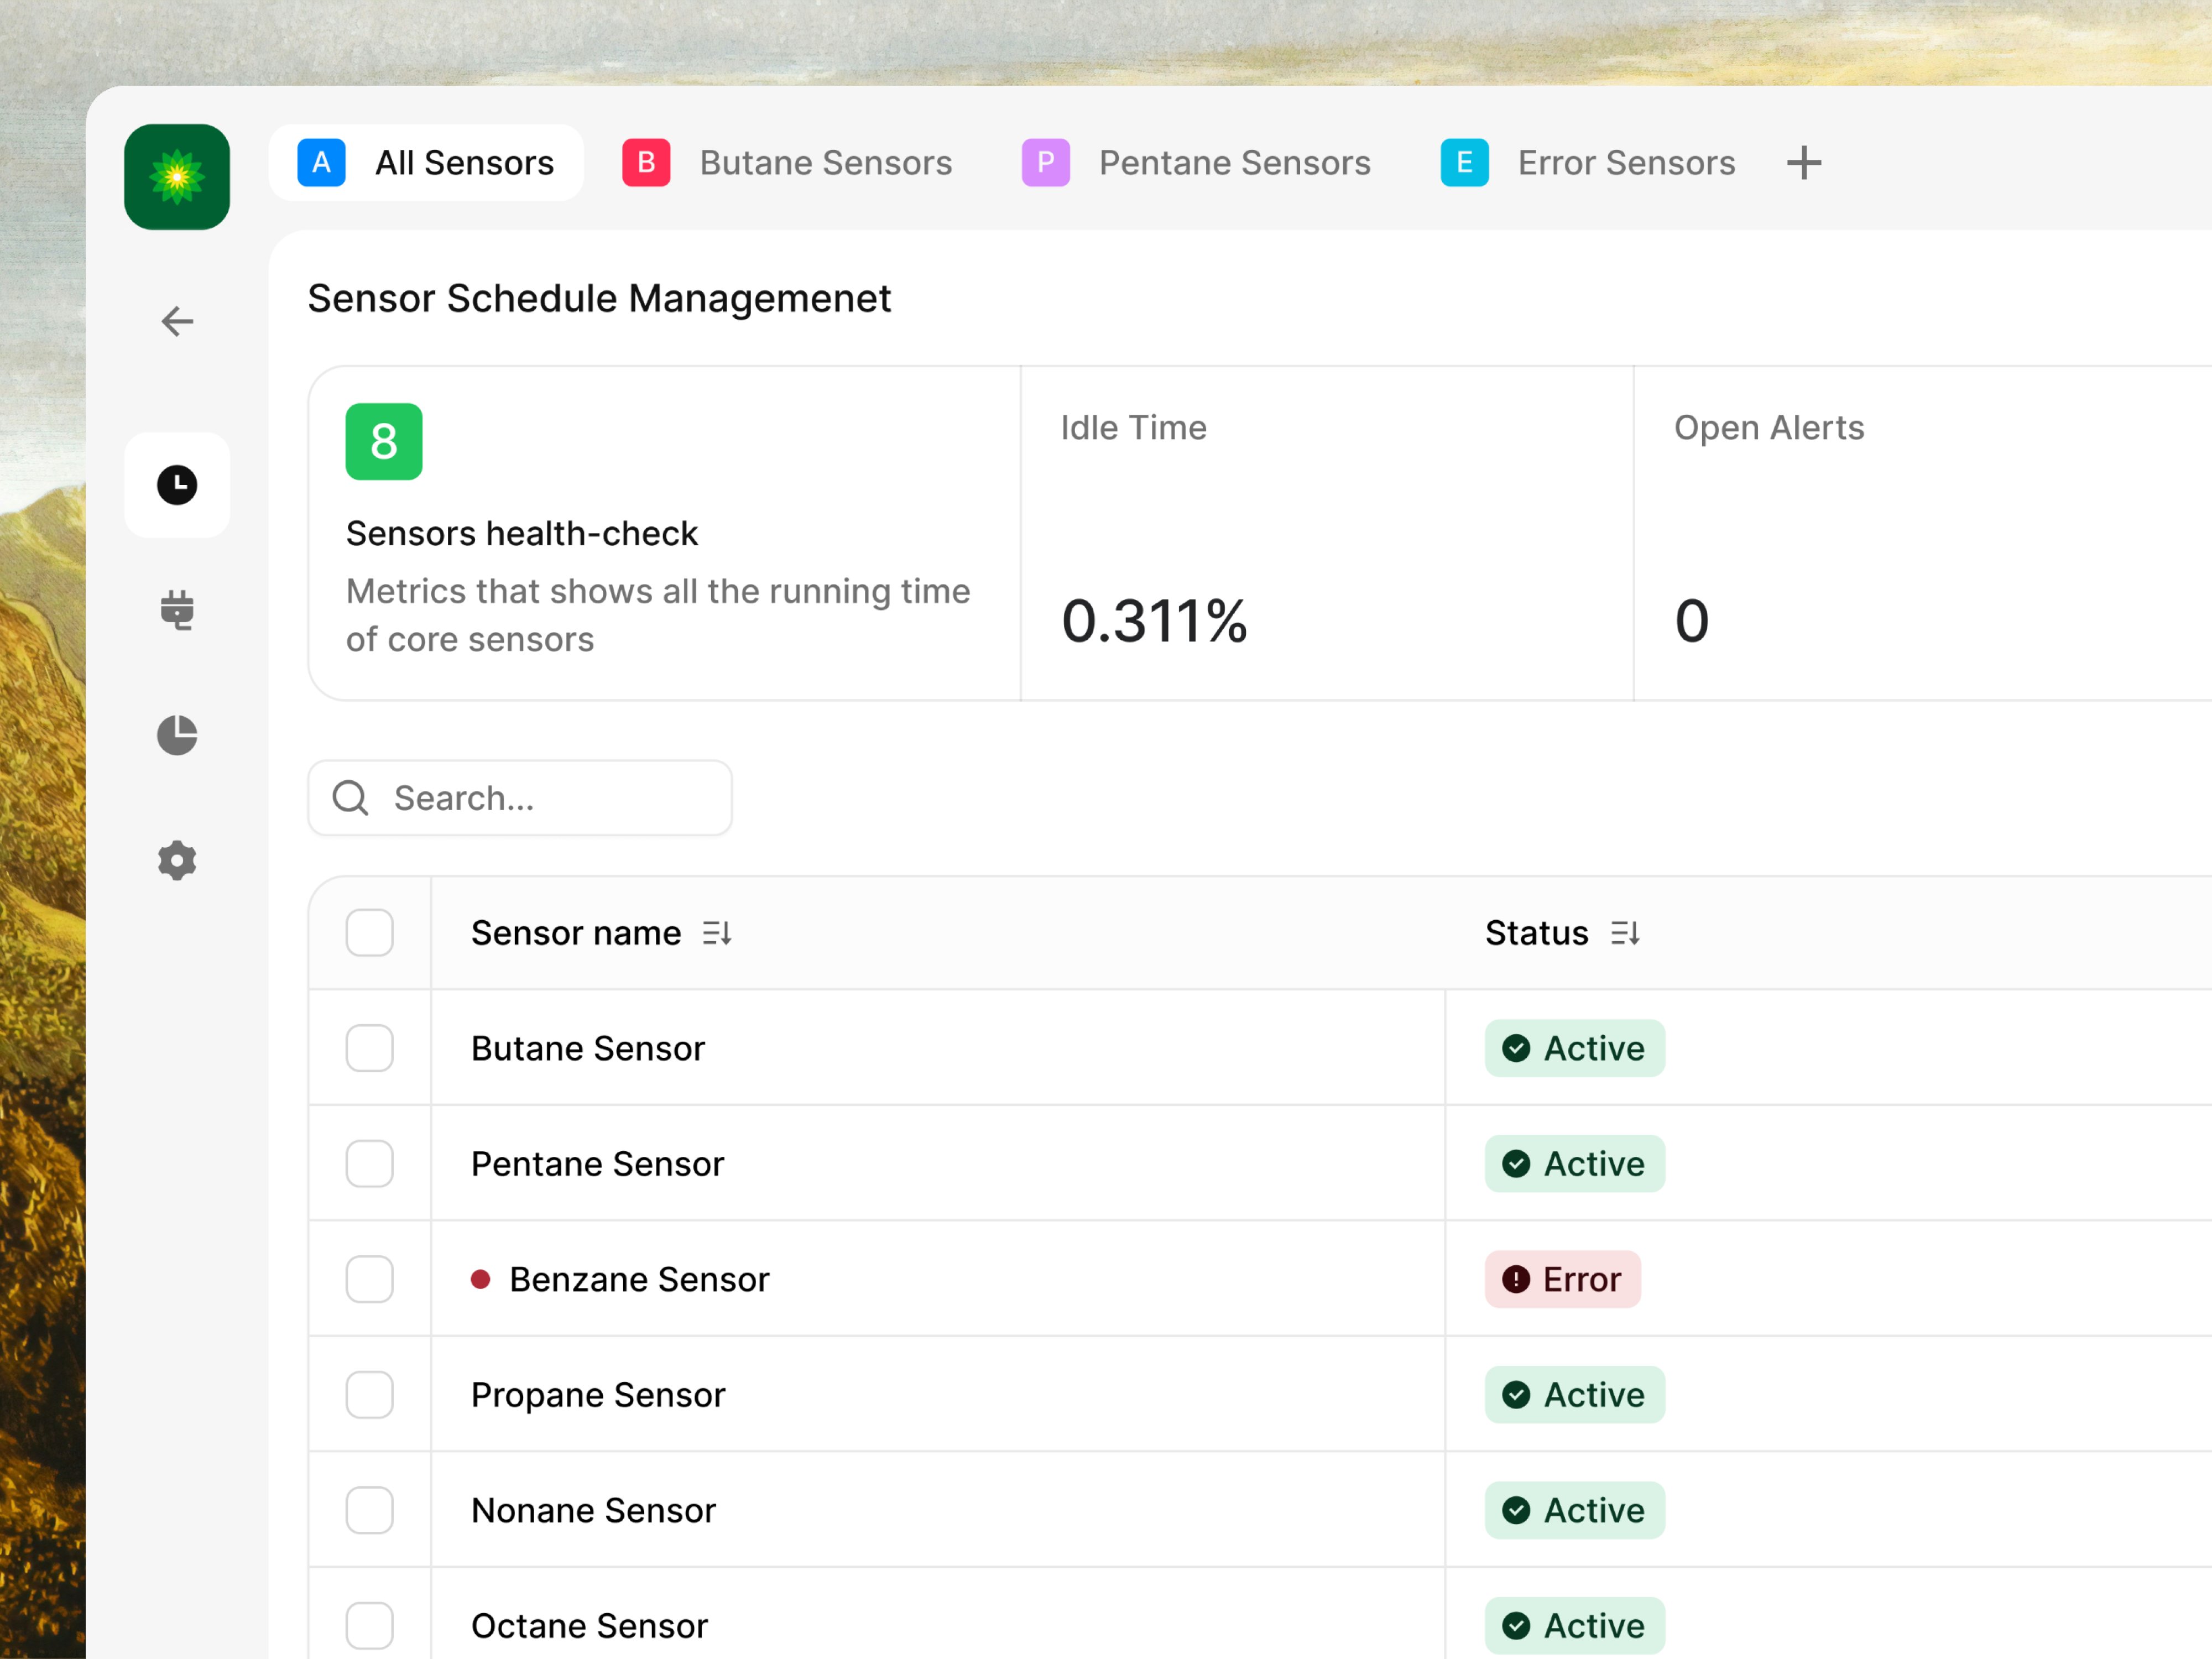Click the purple P tab badge

tap(1046, 163)
